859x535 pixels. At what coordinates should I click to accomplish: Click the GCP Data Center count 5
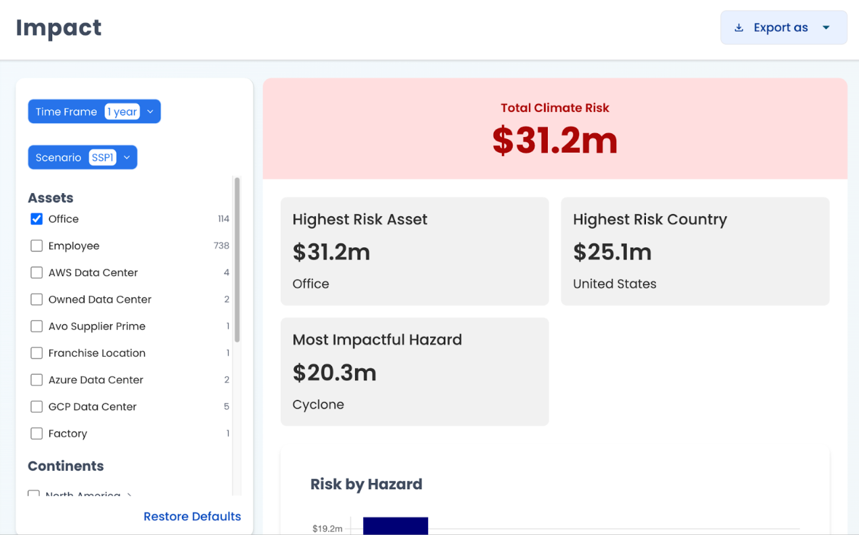tap(227, 407)
